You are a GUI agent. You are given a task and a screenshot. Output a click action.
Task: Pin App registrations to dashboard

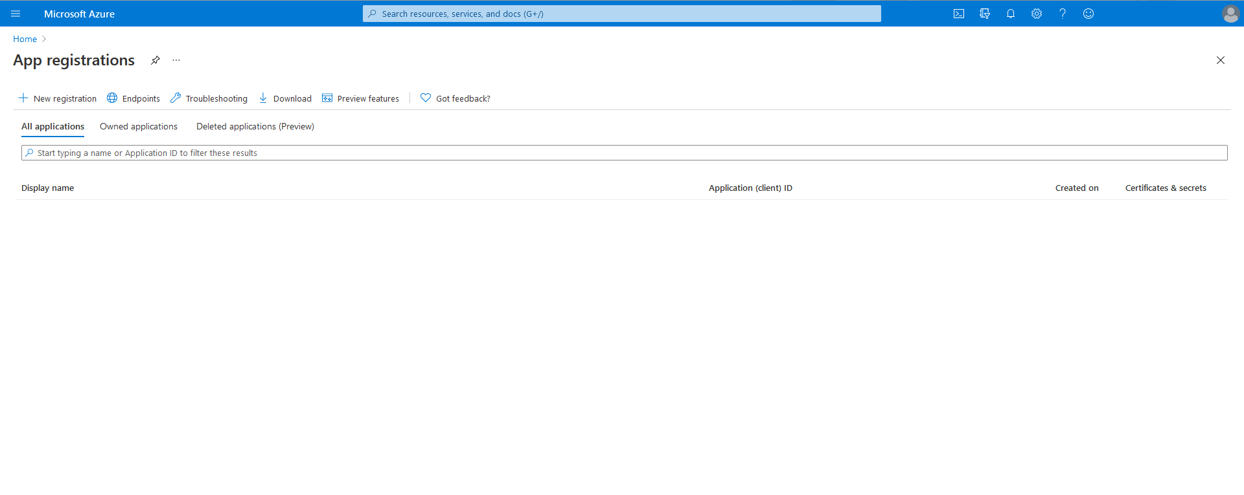click(x=155, y=60)
